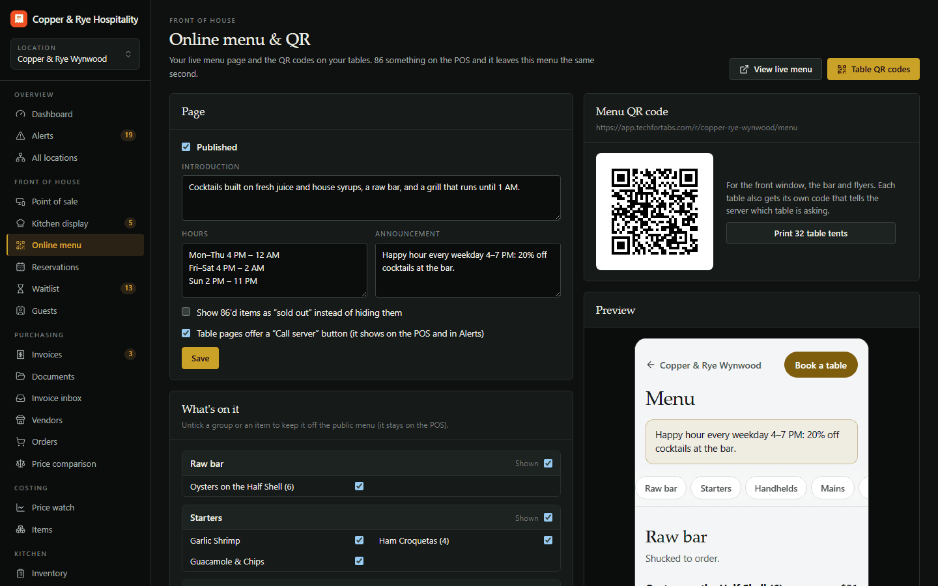Viewport: 938px width, 586px height.
Task: Click the Inventory clipboard icon
Action: coord(20,573)
